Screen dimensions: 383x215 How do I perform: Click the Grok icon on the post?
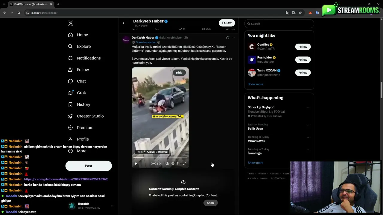coord(228,38)
